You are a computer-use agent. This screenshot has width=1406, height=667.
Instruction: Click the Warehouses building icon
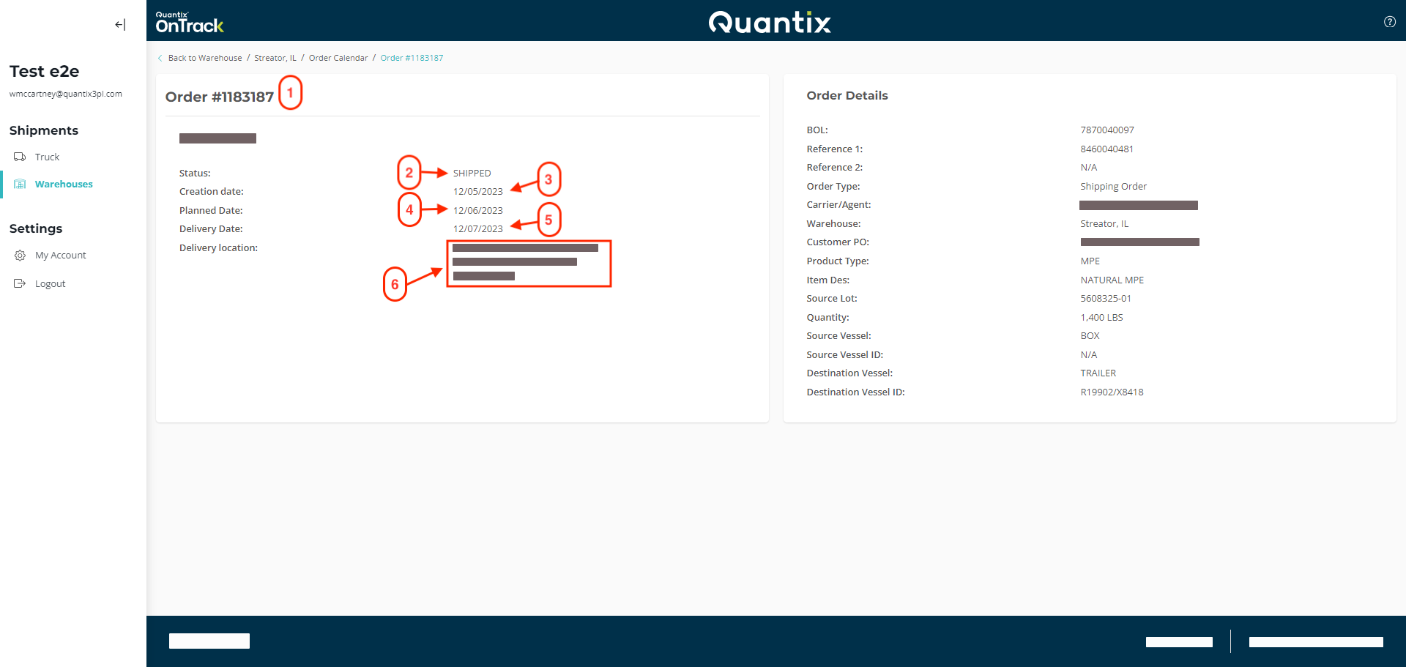pos(20,185)
